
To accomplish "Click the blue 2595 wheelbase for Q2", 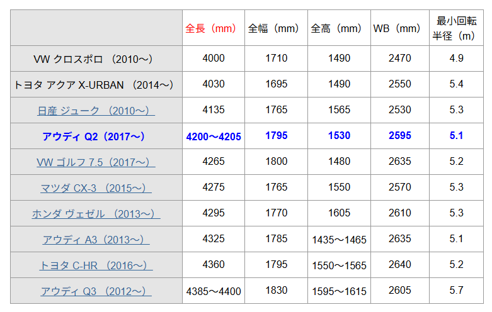I will (x=400, y=135).
